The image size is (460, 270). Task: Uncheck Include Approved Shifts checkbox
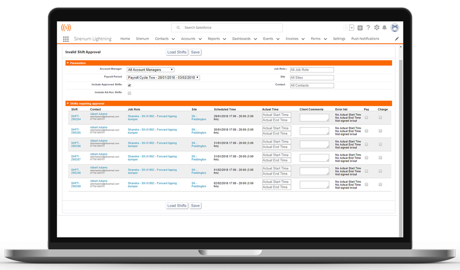129,85
